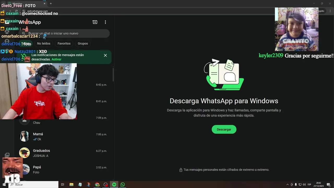334x188 pixels.
Task: Open the volume tray icon
Action: pos(304,185)
